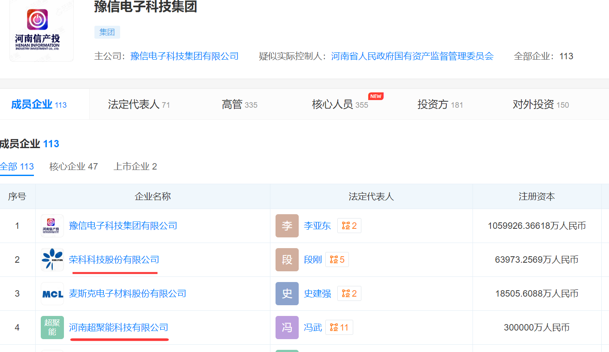
Task: Open 段刚's related companies badge showing 5
Action: [337, 260]
